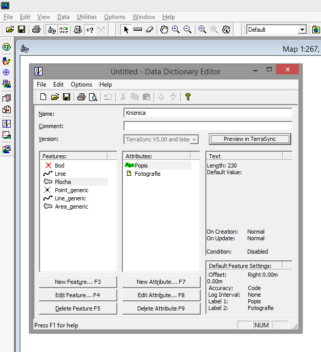This screenshot has height=352, width=321.
Task: Click the New Attribute... F7 button
Action: pyautogui.click(x=161, y=282)
